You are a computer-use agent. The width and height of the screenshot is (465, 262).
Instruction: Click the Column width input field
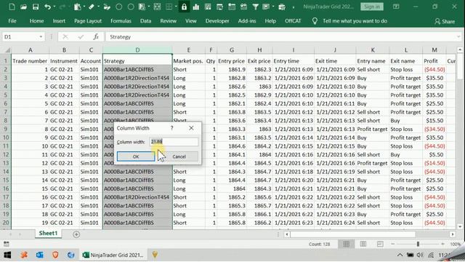coord(174,142)
